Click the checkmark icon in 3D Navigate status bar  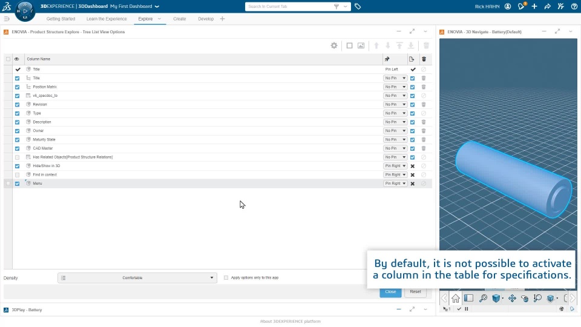point(459,309)
